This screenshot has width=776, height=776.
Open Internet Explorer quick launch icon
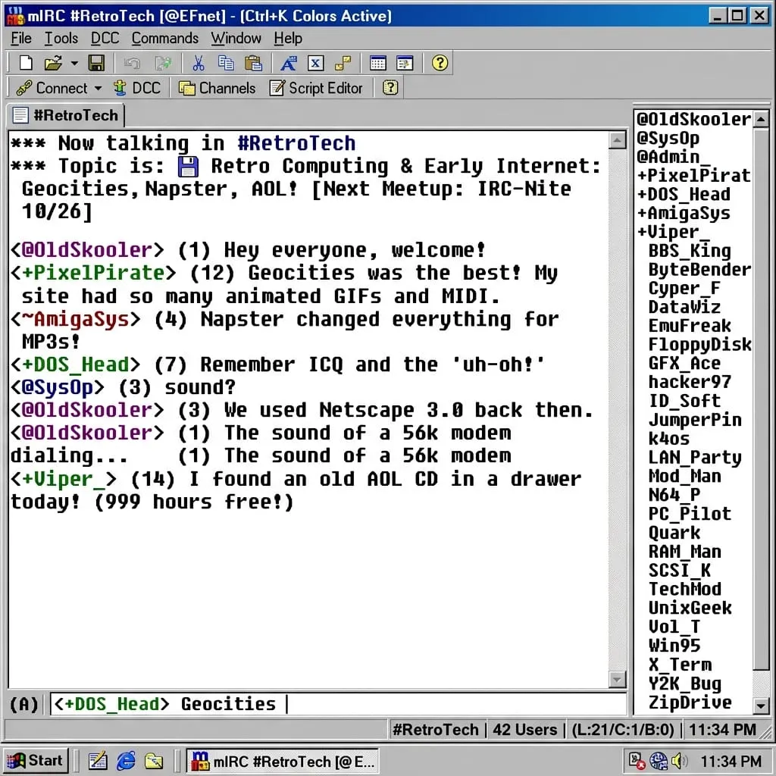(x=126, y=761)
